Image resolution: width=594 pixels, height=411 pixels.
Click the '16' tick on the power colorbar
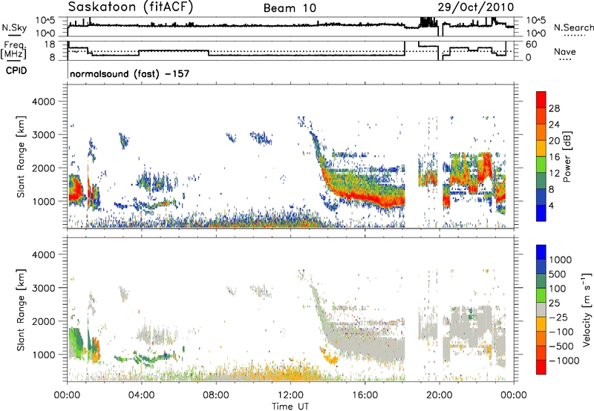[554, 157]
